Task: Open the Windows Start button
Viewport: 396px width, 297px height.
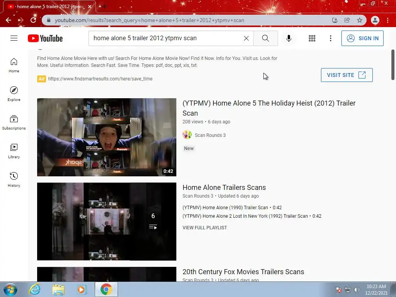Action: pos(10,289)
